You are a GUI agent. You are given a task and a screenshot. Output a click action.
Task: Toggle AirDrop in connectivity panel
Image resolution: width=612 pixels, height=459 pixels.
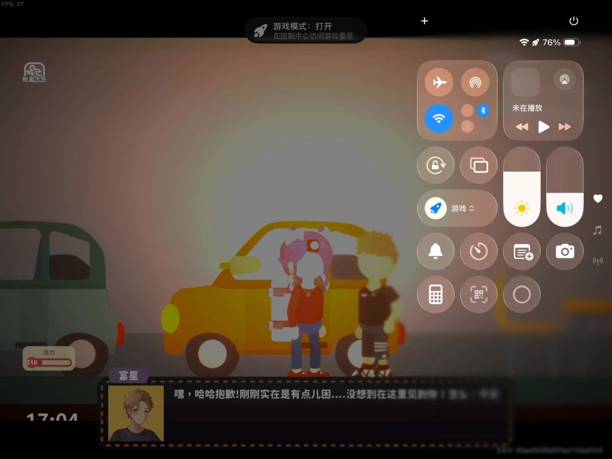tap(475, 83)
